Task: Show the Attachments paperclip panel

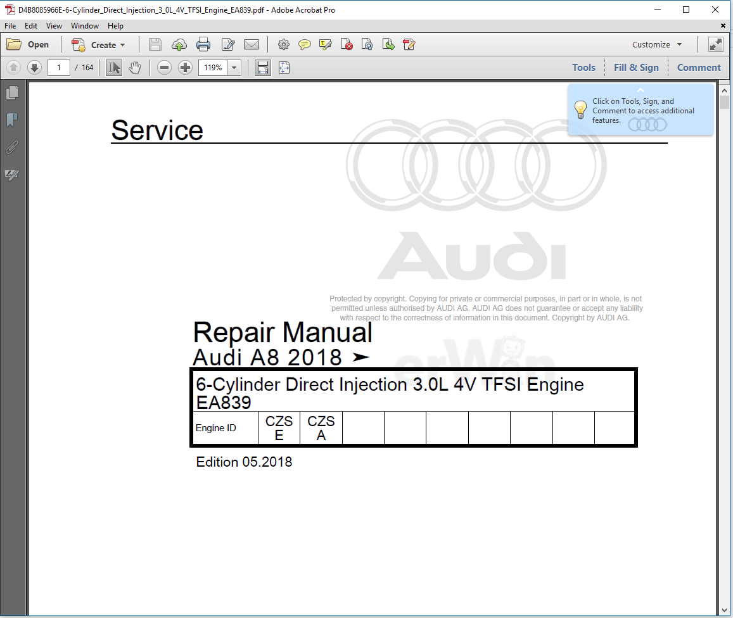Action: pyautogui.click(x=13, y=148)
